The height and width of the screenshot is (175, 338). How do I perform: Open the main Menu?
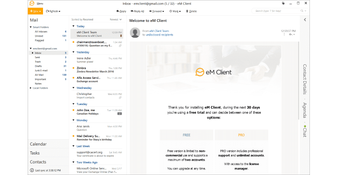[x=40, y=3]
